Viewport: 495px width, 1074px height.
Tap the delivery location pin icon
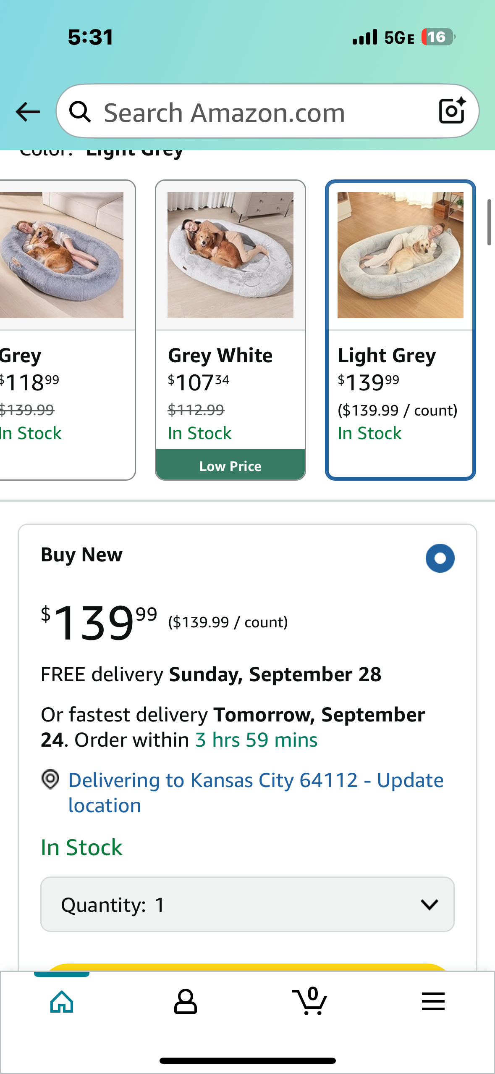tap(50, 780)
